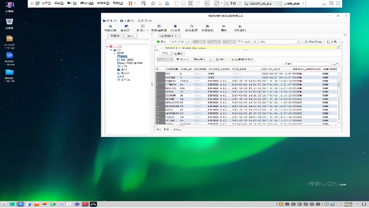Pause the virtual machine with the orange pause icon
Screen dimensions: 369x208
[130, 3]
